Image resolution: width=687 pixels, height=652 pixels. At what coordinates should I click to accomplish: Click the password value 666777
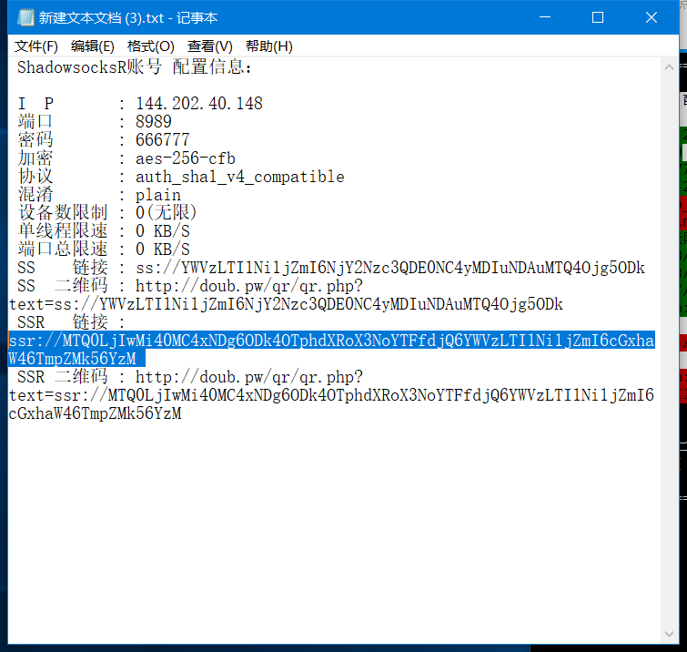pos(163,140)
